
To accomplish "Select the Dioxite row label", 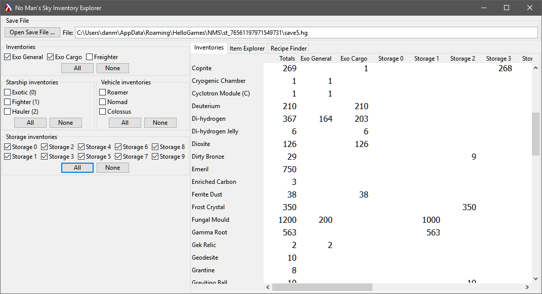I will pyautogui.click(x=201, y=144).
